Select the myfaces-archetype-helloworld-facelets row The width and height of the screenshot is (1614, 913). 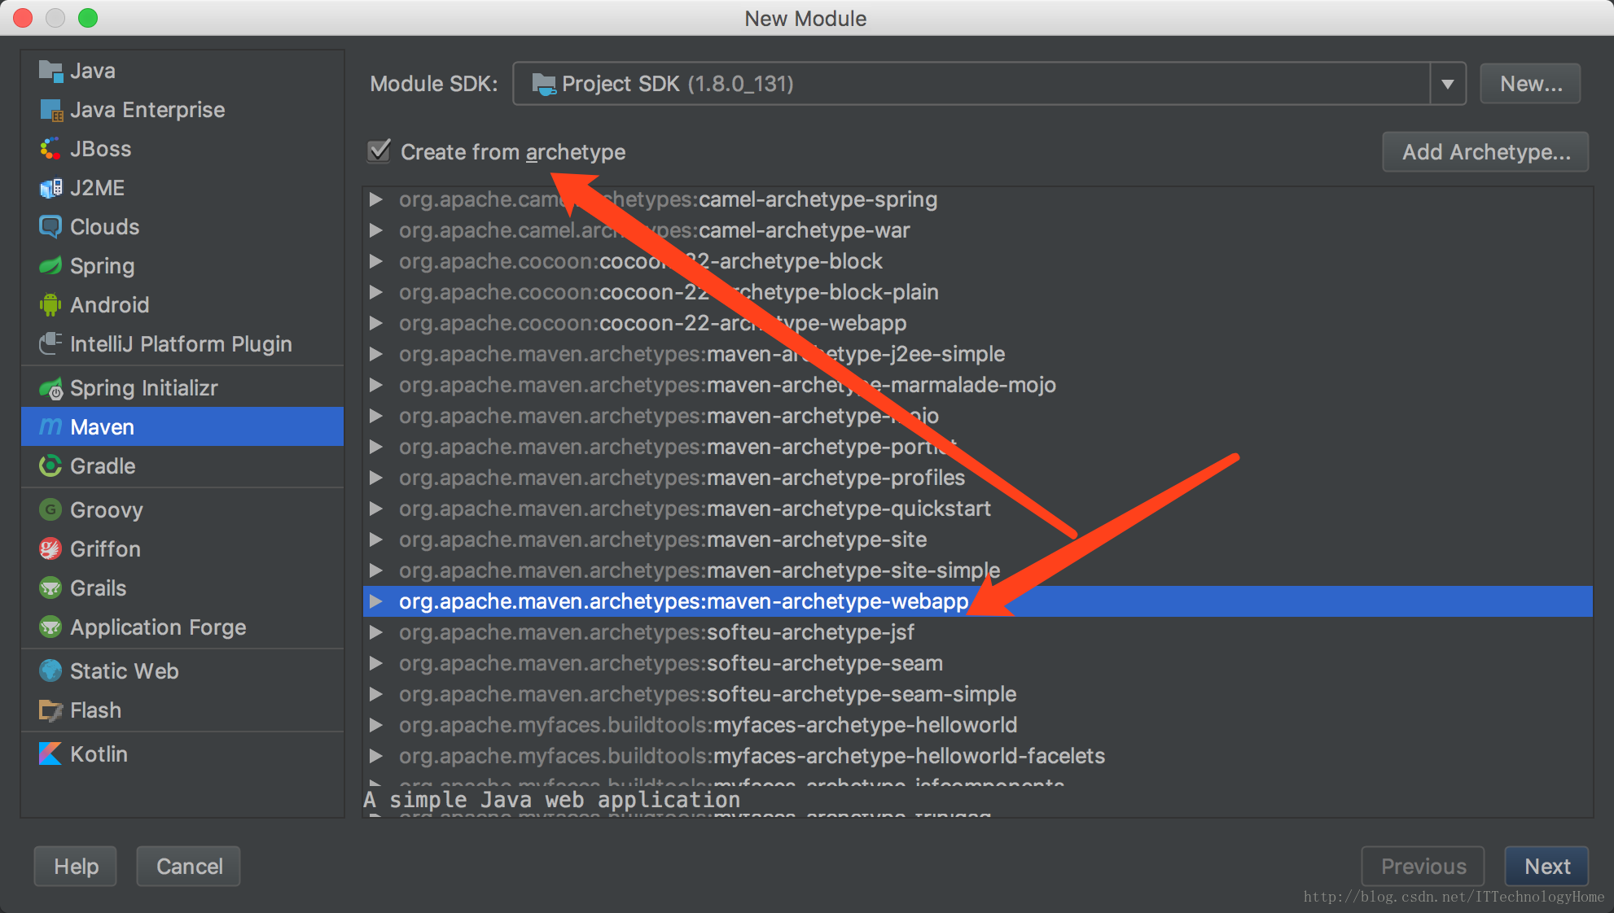(x=977, y=756)
